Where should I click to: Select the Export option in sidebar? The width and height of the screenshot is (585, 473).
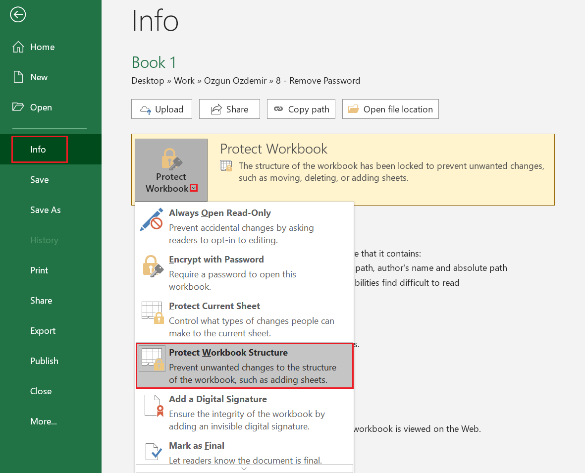[43, 331]
